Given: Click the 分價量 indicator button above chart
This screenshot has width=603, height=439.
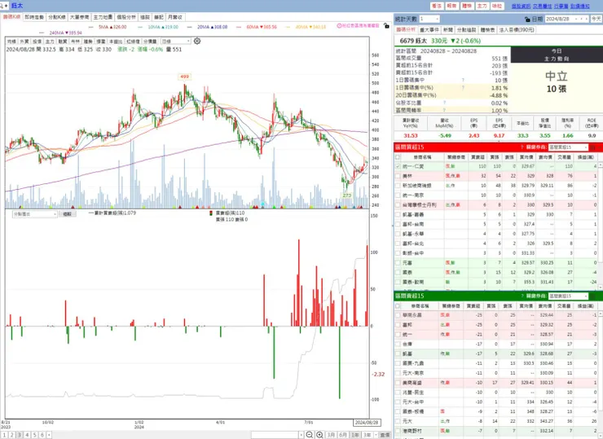Looking at the screenshot, I should pyautogui.click(x=150, y=42).
